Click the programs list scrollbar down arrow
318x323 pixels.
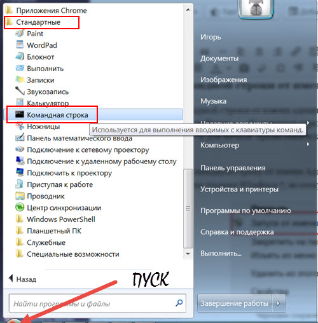[x=188, y=254]
